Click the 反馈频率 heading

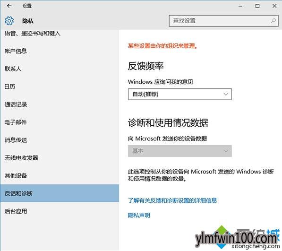click(145, 66)
